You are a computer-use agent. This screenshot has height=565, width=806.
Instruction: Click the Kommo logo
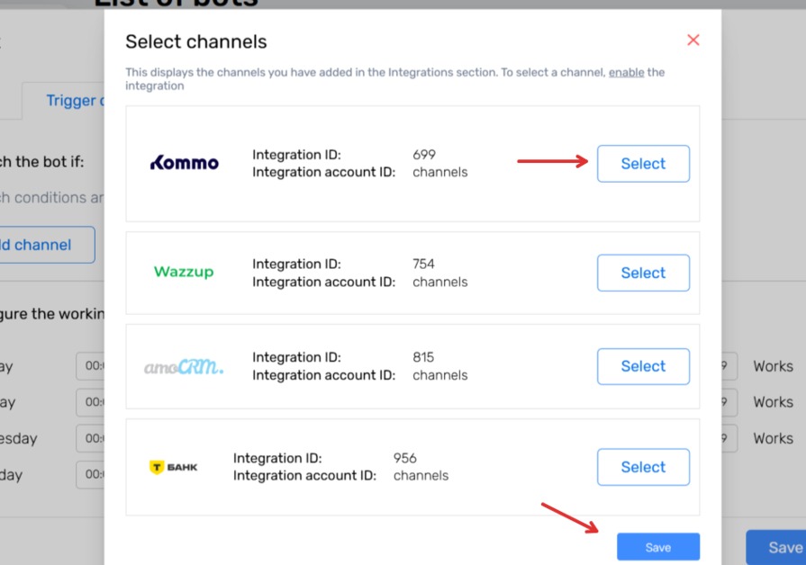pyautogui.click(x=184, y=163)
